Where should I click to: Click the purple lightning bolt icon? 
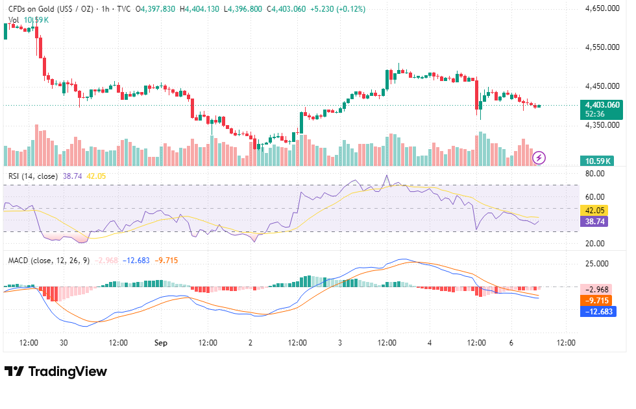pyautogui.click(x=539, y=158)
